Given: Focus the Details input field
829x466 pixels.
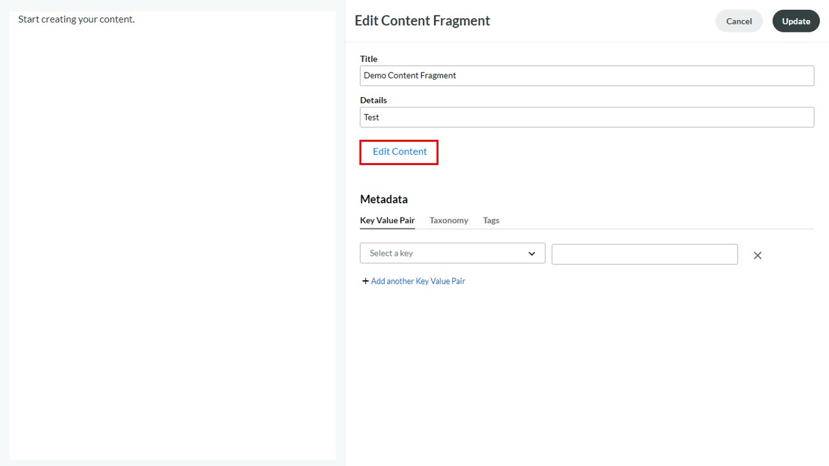Looking at the screenshot, I should pos(587,117).
